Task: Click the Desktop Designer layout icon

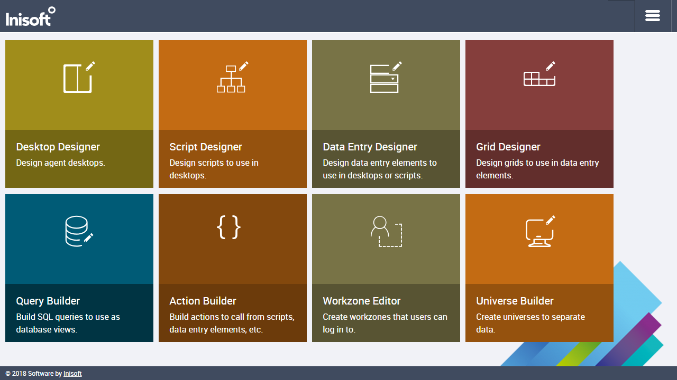Action: pyautogui.click(x=78, y=78)
